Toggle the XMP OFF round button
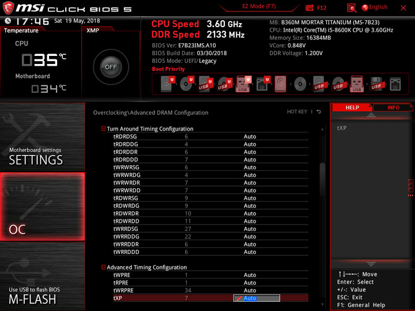 coord(111,67)
